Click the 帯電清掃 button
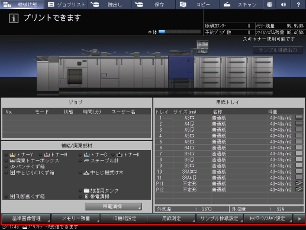The height and width of the screenshot is (230, 306). tap(113, 206)
